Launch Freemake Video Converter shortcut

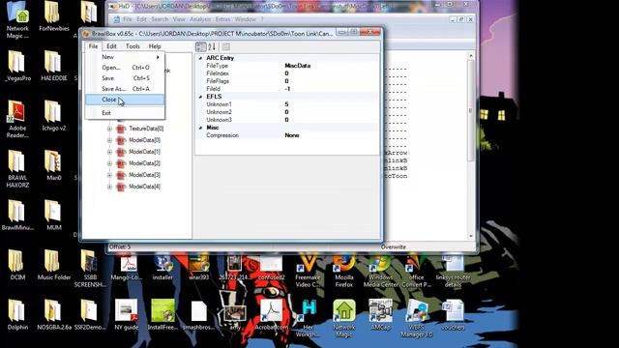(308, 271)
